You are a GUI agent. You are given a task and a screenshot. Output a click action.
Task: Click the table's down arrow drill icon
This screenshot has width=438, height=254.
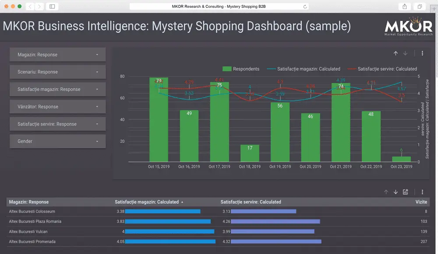tap(396, 192)
